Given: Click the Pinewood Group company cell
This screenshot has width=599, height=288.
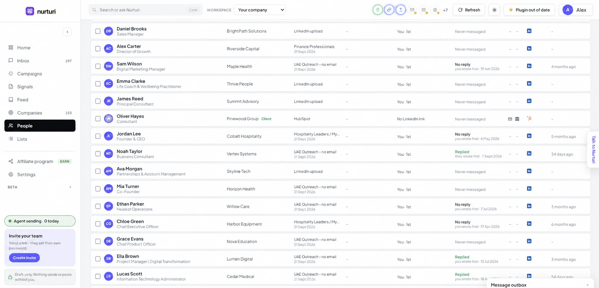Looking at the screenshot, I should click(x=243, y=119).
